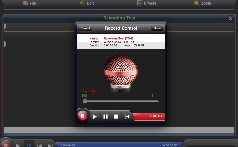Click the main toolbar Play button at bottom
238x147 pixels.
[x=18, y=145]
